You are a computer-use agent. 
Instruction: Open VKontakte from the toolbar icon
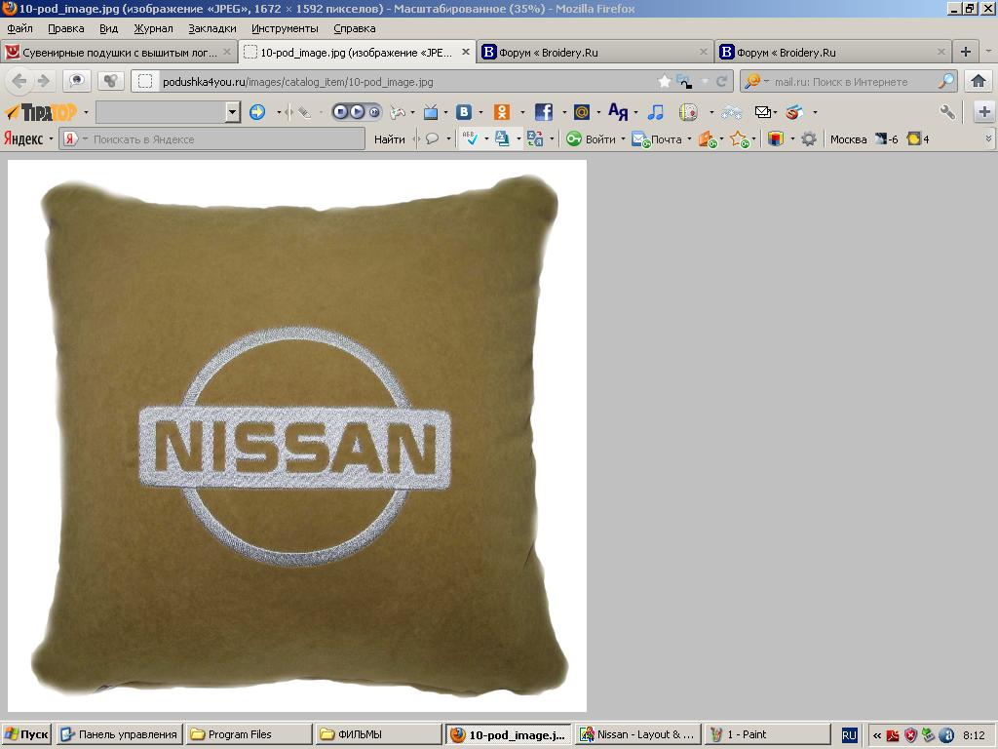(x=464, y=112)
